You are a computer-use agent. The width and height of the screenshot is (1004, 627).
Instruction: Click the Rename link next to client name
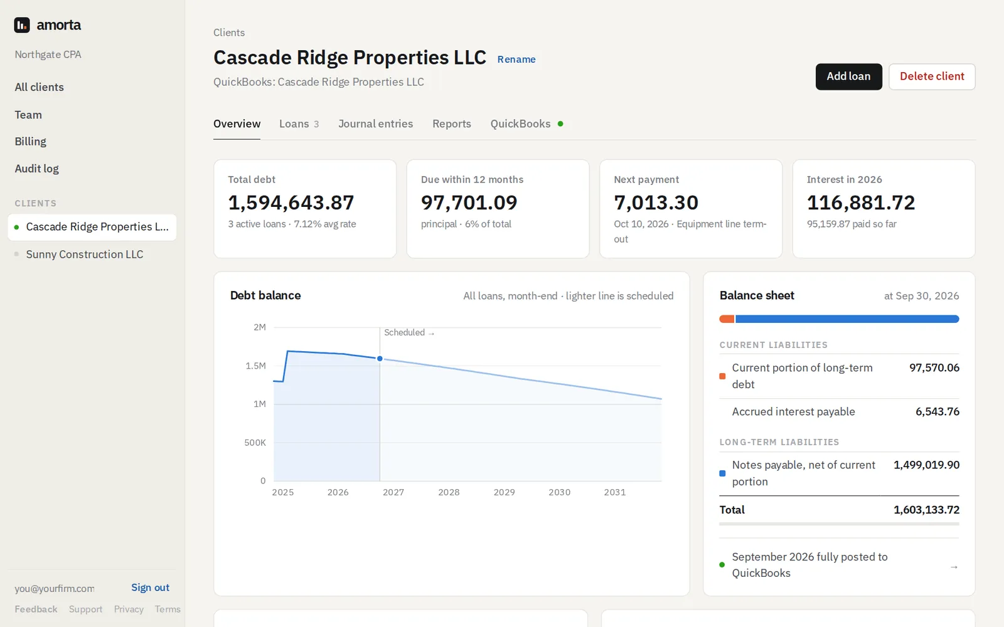point(516,60)
